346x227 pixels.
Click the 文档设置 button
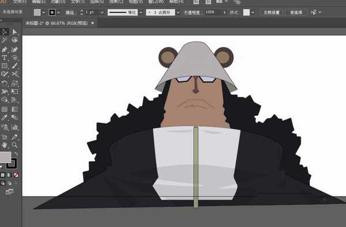(272, 13)
